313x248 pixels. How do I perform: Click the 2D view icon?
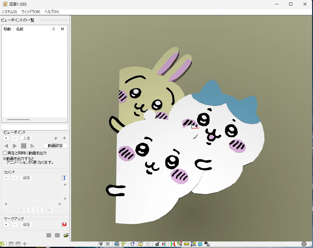(x=11, y=244)
